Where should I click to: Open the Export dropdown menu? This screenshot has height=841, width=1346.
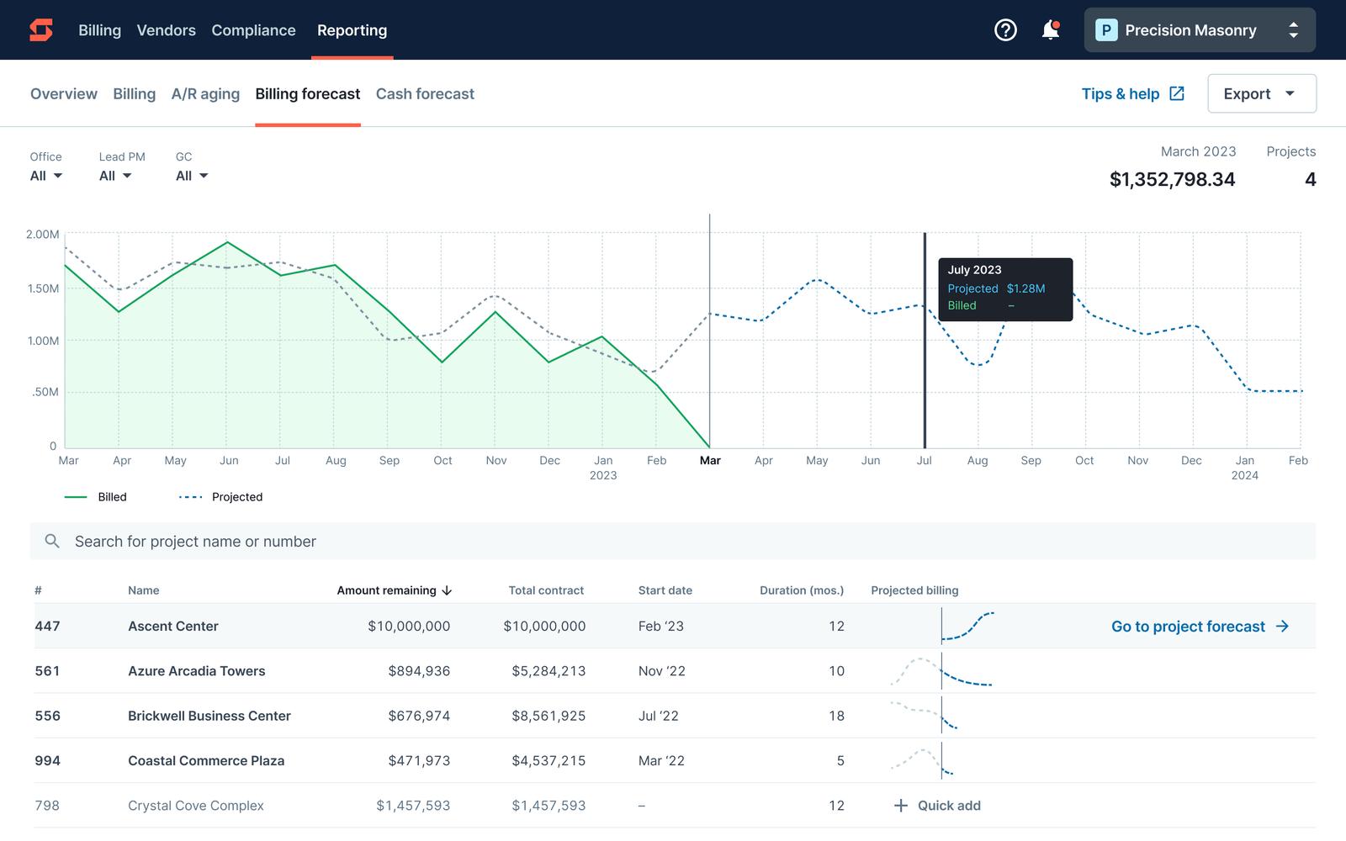1261,93
